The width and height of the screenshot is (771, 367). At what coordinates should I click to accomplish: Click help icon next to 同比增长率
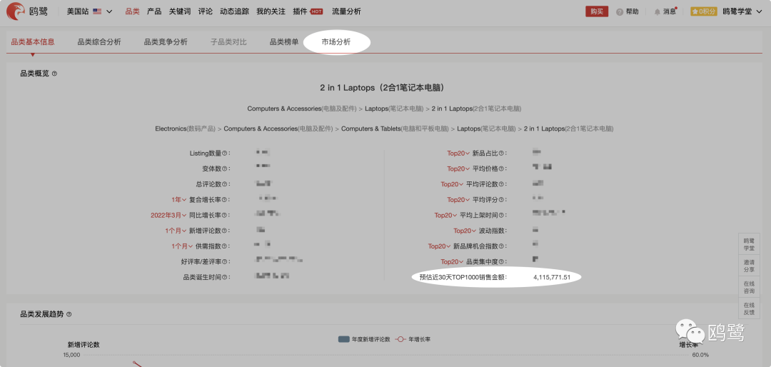point(225,216)
